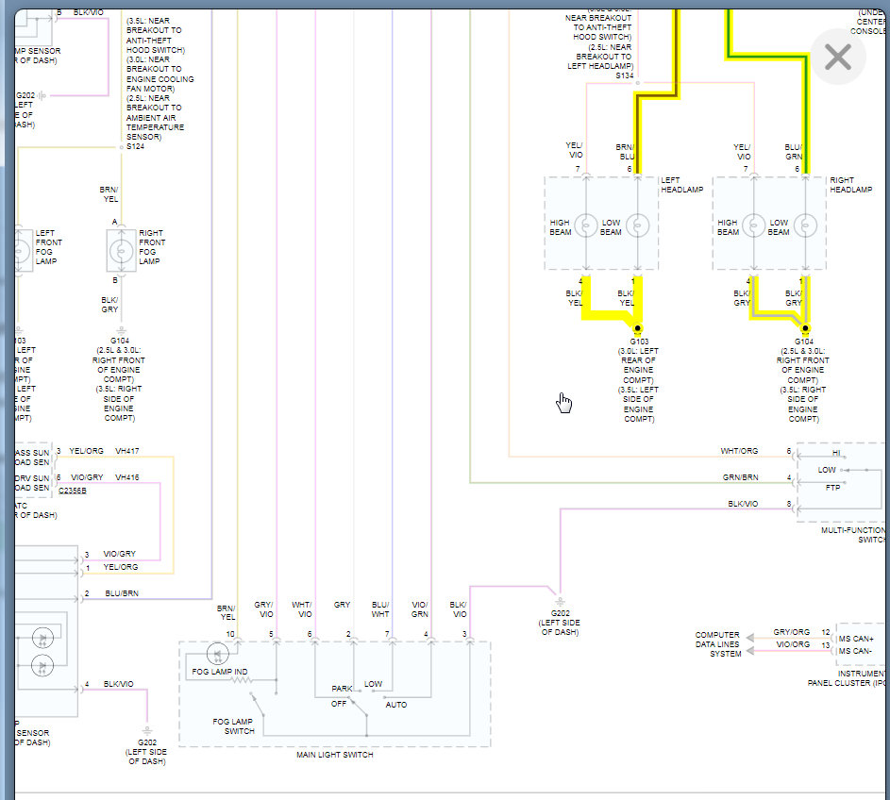
Task: Click the fog lamp indicator LED symbol
Action: tap(217, 654)
